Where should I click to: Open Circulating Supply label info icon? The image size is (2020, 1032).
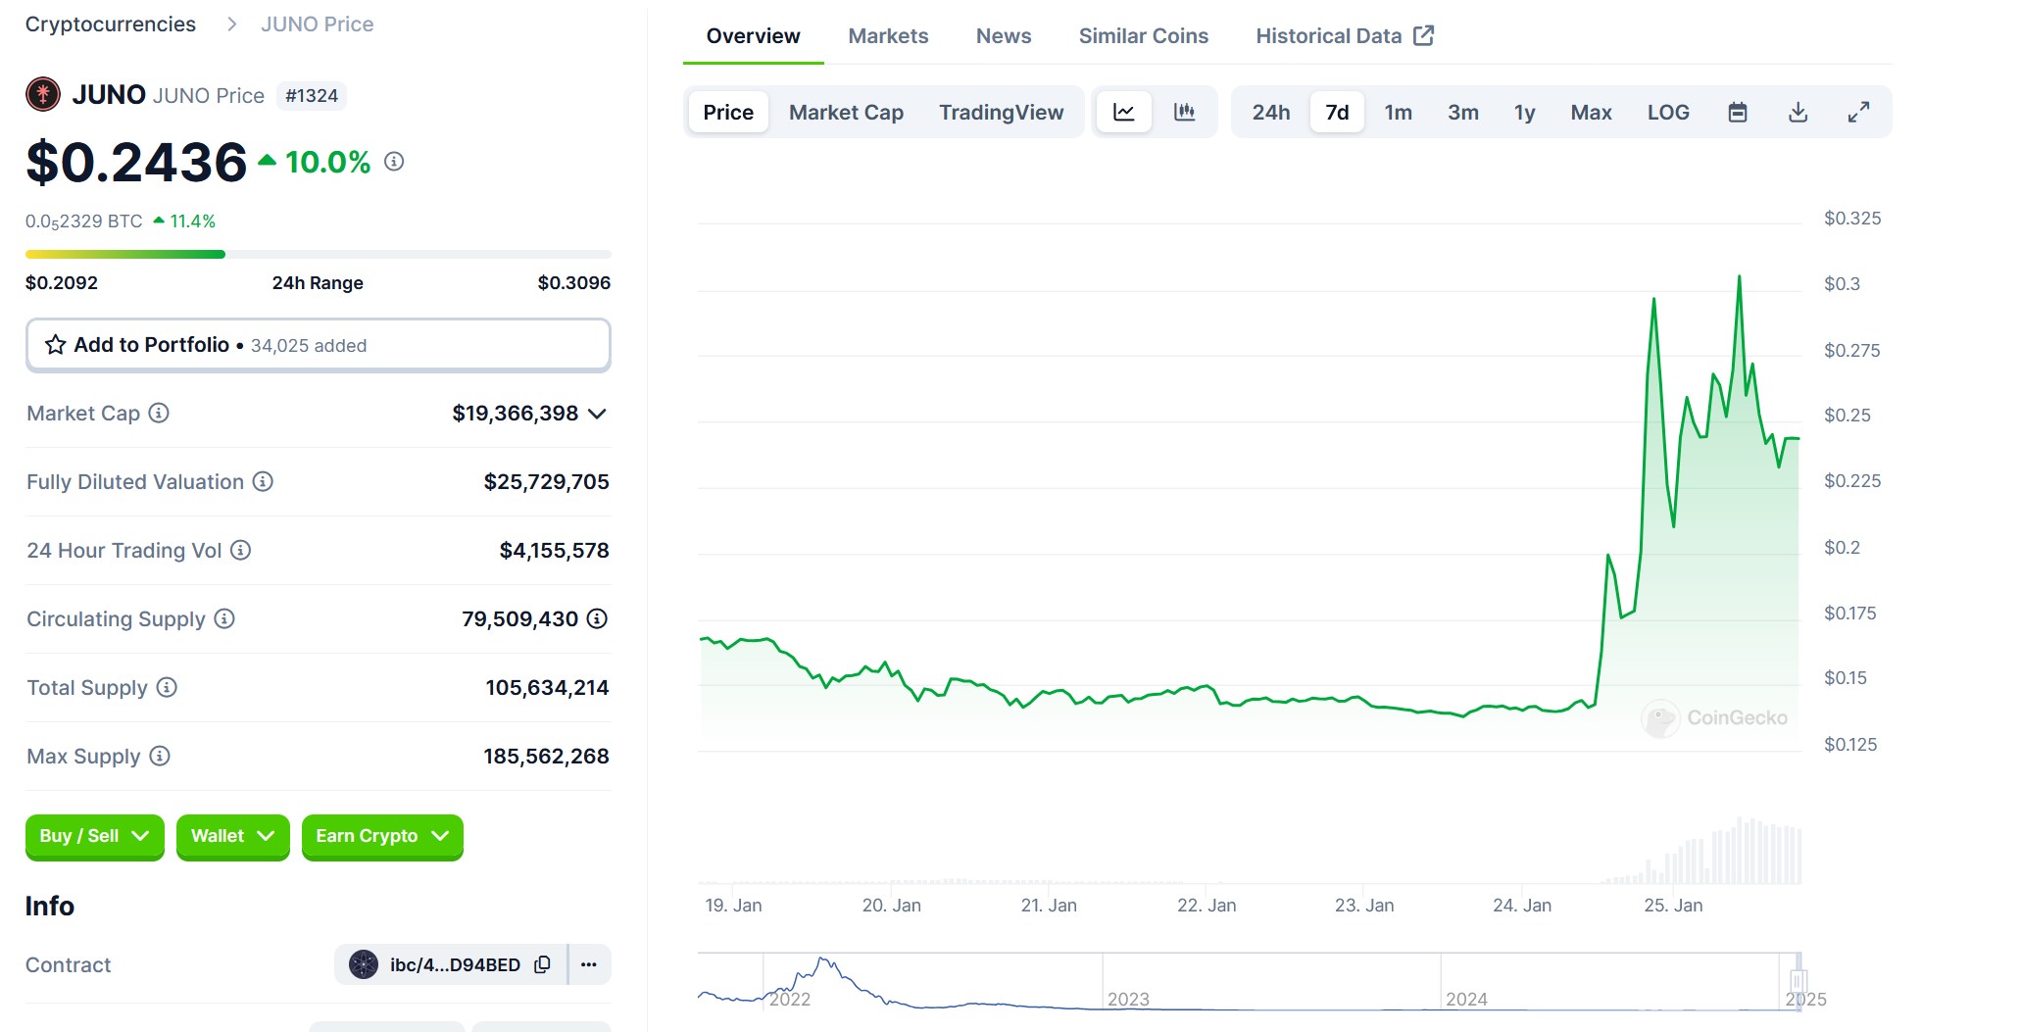pyautogui.click(x=224, y=618)
